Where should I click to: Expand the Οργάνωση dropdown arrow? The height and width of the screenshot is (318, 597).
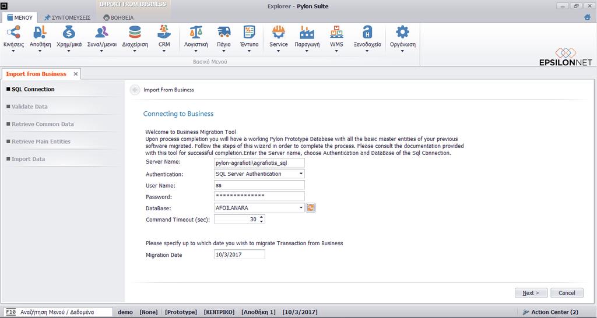[402, 51]
